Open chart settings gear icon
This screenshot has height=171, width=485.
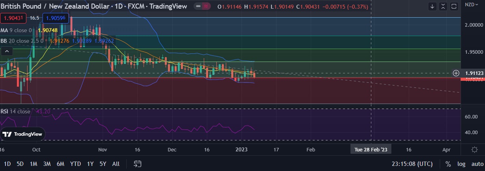pyautogui.click(x=474, y=149)
